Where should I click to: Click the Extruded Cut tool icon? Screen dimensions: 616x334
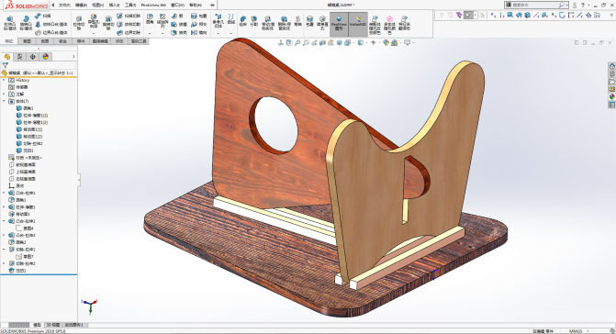(x=79, y=24)
